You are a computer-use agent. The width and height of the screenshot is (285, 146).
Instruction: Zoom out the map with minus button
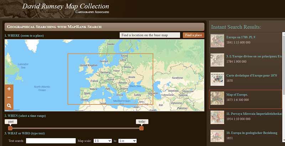tap(9, 97)
